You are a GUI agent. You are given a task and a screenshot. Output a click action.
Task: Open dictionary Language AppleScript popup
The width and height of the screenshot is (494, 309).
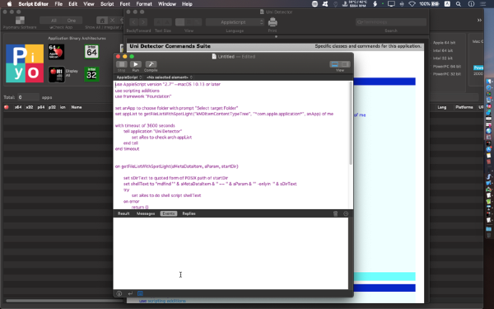[x=235, y=22]
